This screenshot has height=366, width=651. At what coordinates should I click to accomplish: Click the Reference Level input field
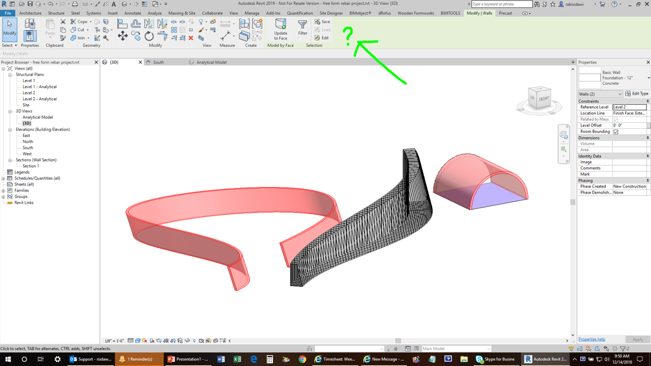coord(630,107)
